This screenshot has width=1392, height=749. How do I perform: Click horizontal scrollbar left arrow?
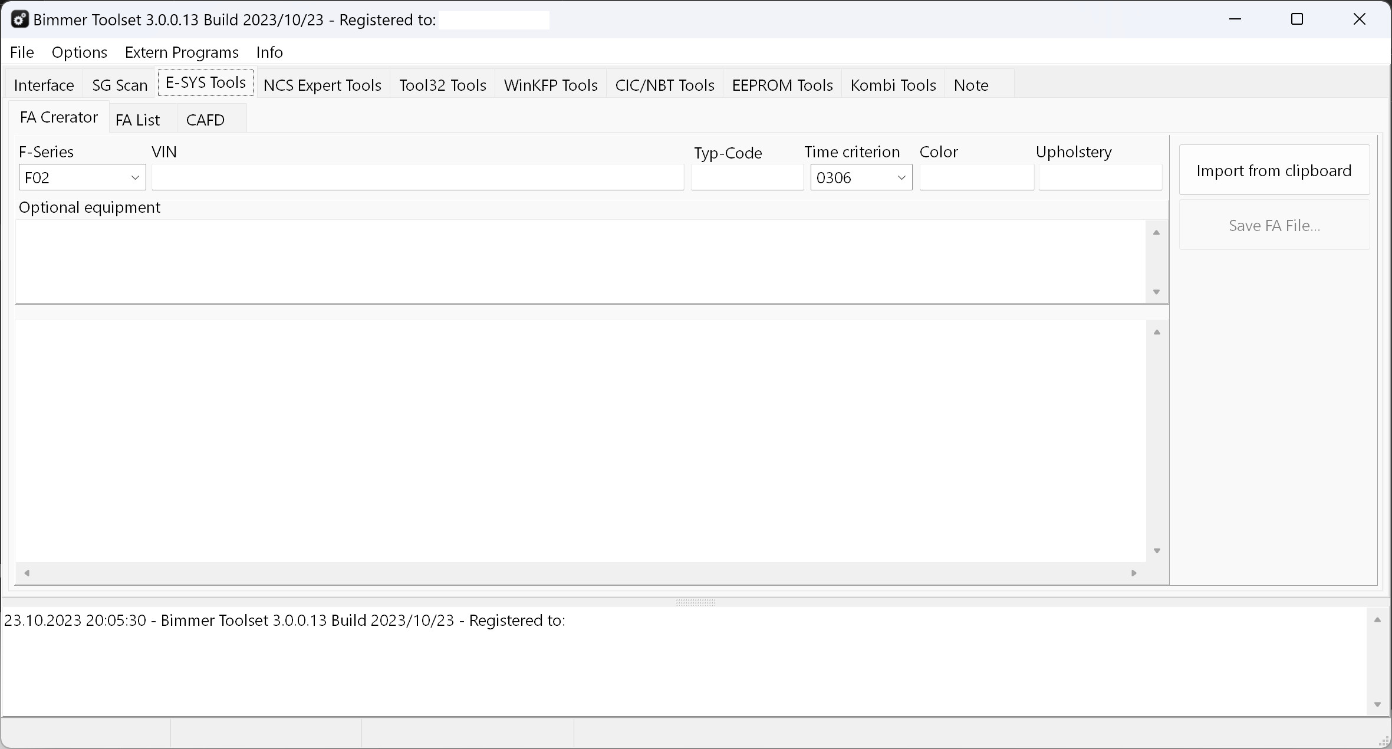27,573
